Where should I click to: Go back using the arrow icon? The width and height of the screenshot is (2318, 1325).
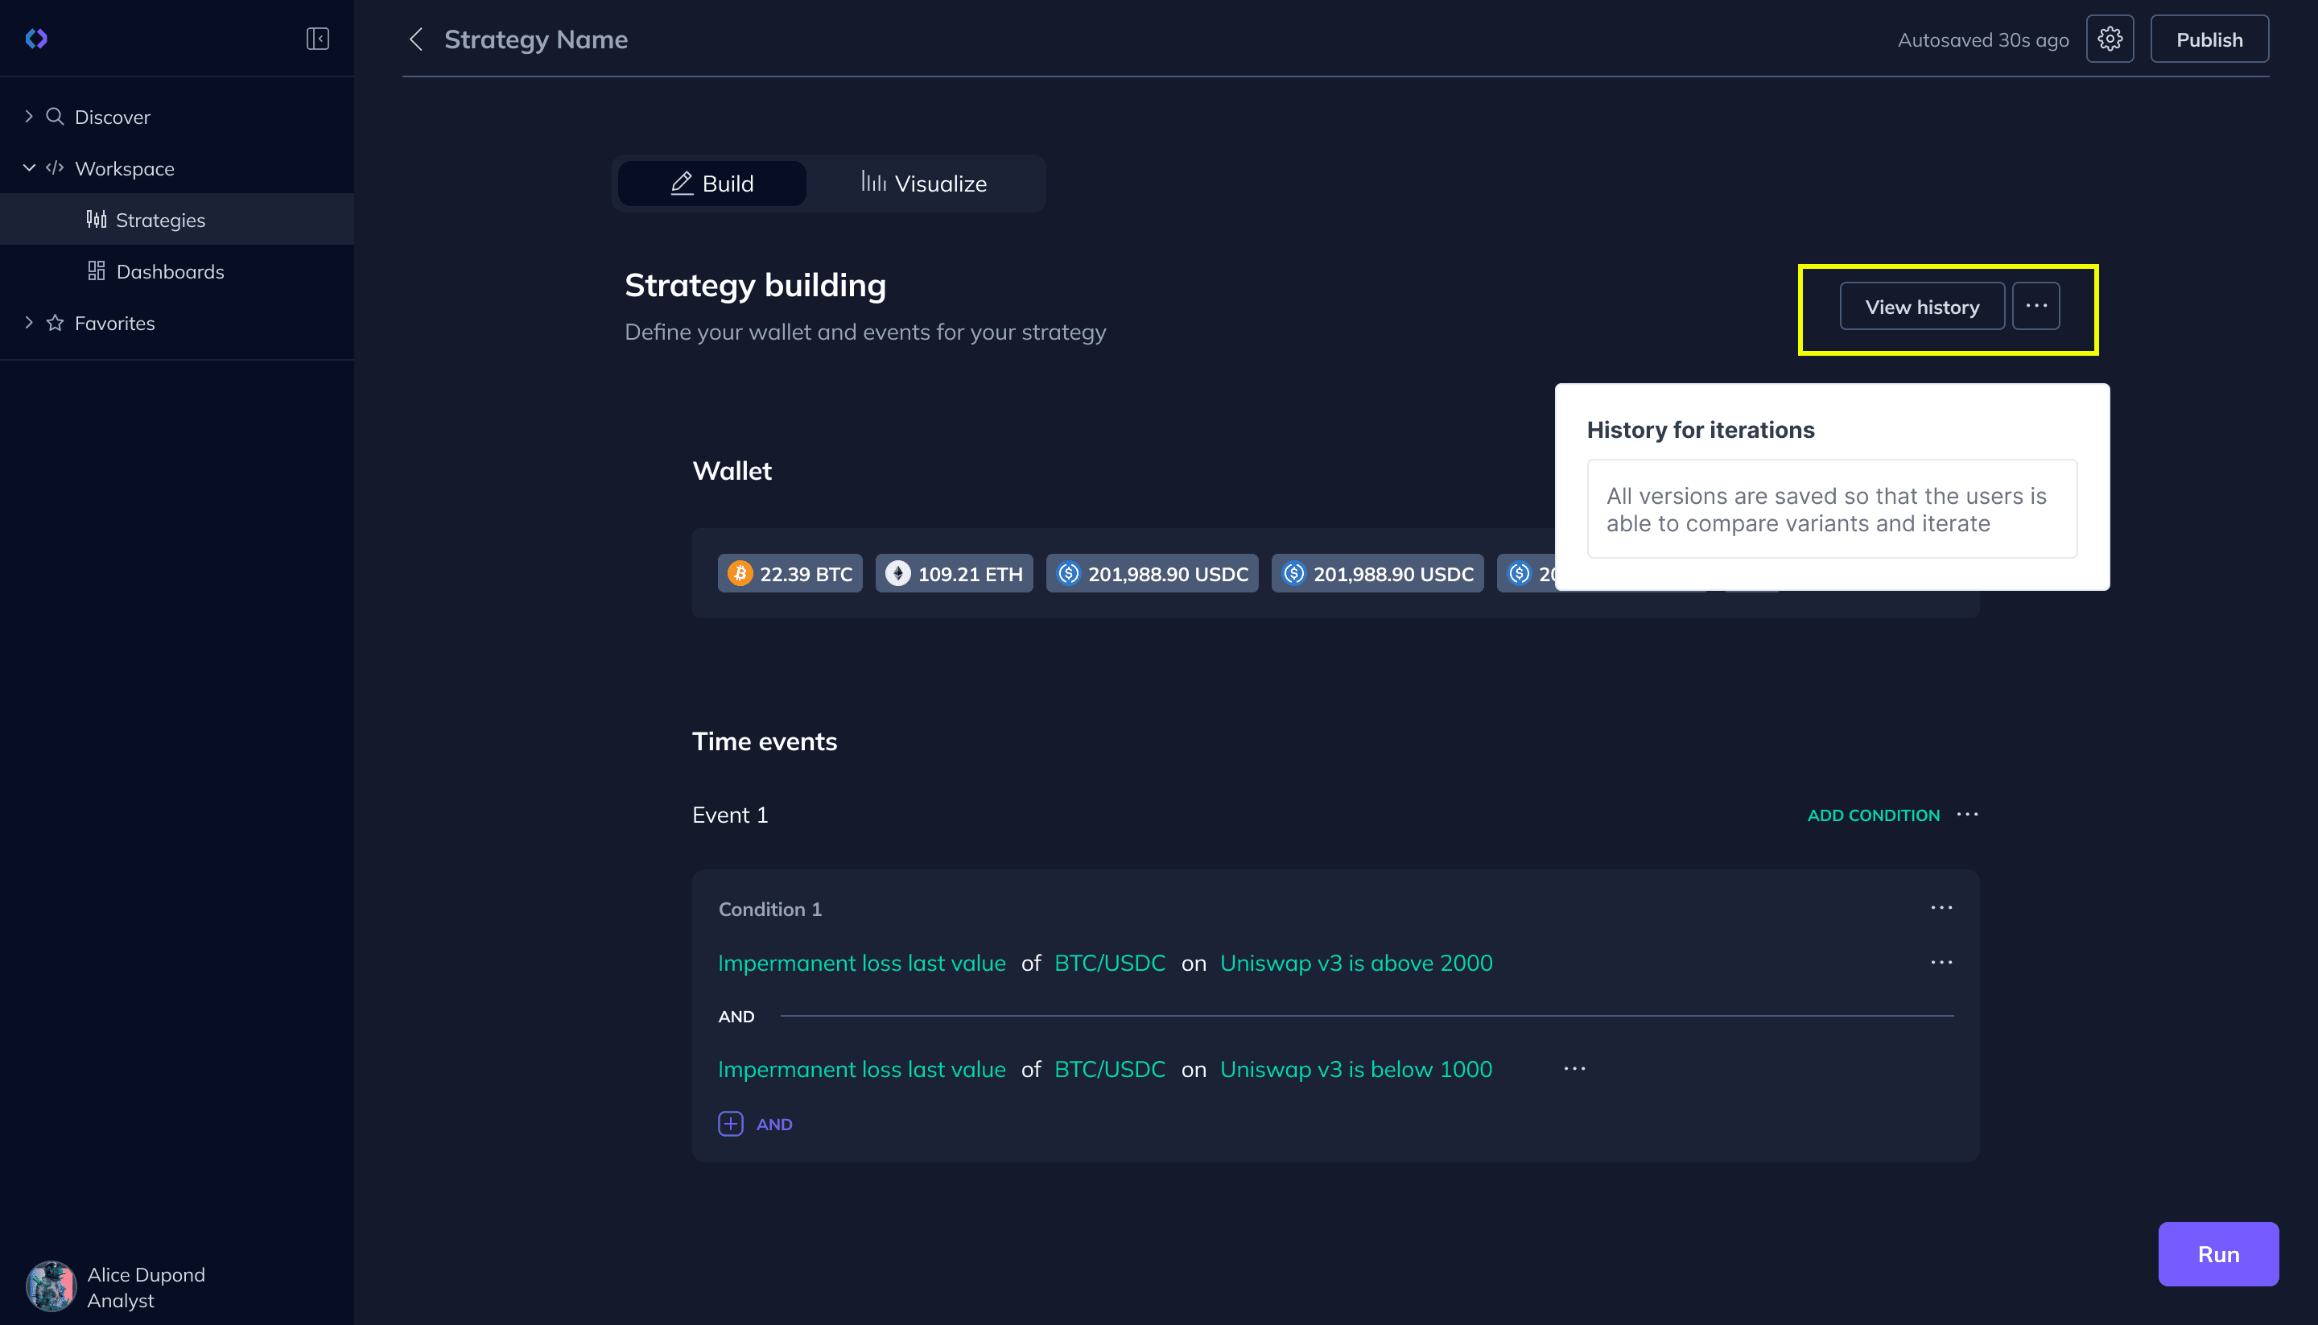pyautogui.click(x=417, y=39)
